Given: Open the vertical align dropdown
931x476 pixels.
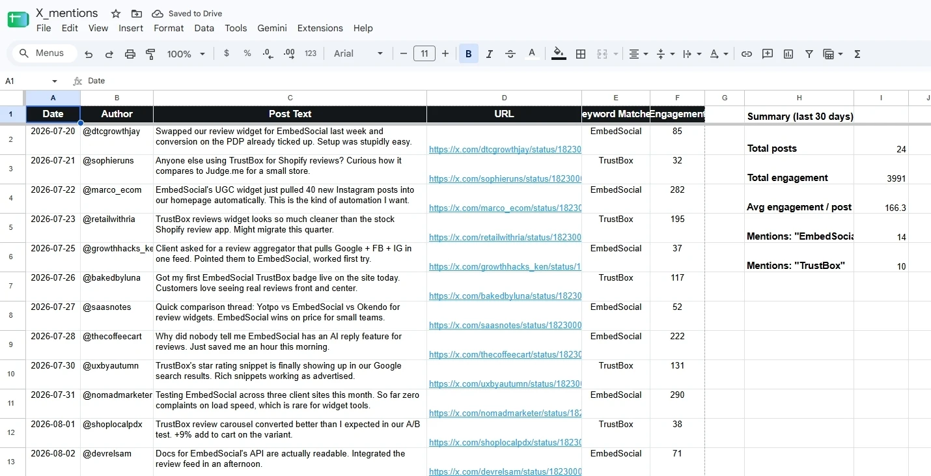Looking at the screenshot, I should (665, 54).
